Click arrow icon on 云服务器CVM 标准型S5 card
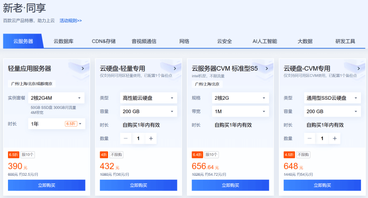 point(267,69)
